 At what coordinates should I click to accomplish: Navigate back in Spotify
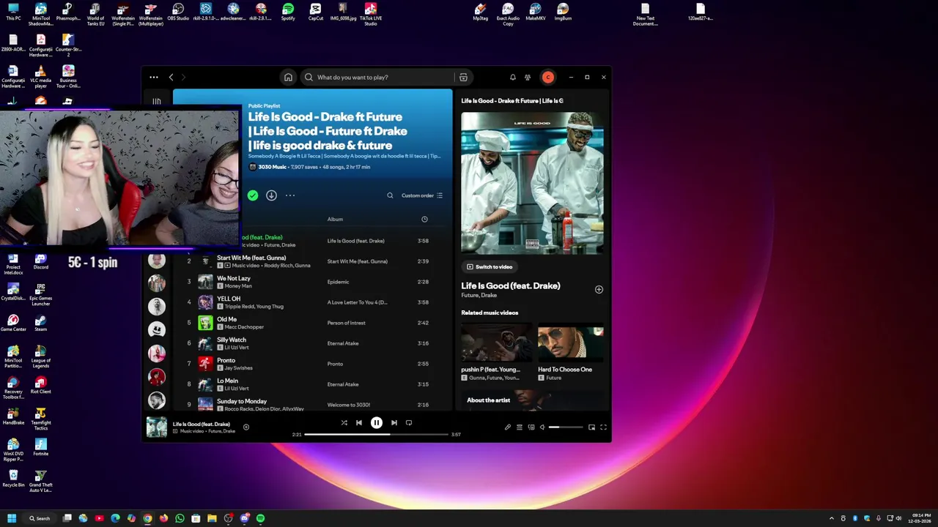pos(171,77)
